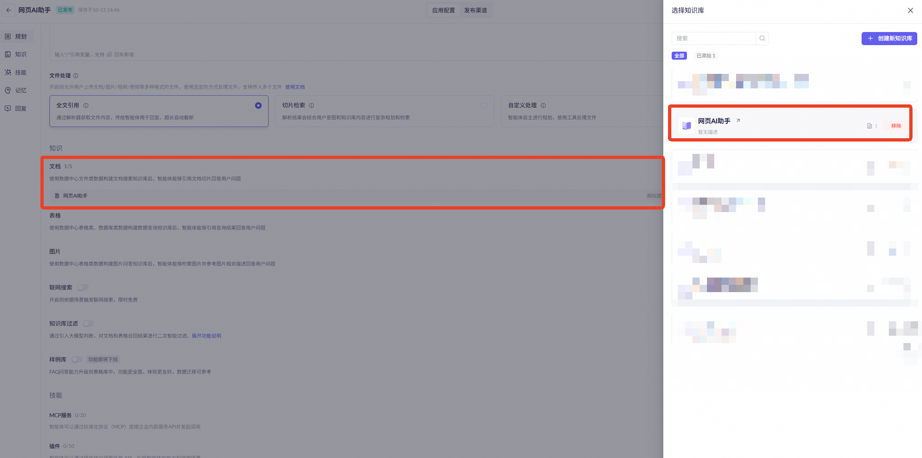The image size is (922, 458).
Task: Select the 切片检索 radio option
Action: (484, 105)
